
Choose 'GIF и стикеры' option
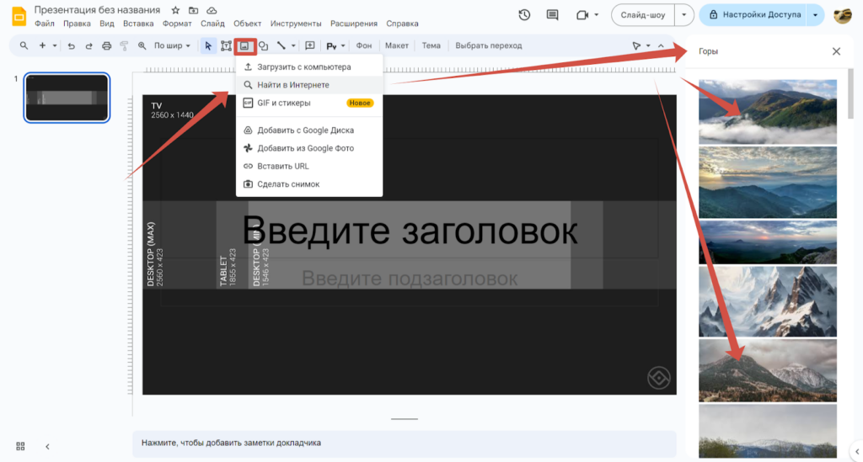309,104
